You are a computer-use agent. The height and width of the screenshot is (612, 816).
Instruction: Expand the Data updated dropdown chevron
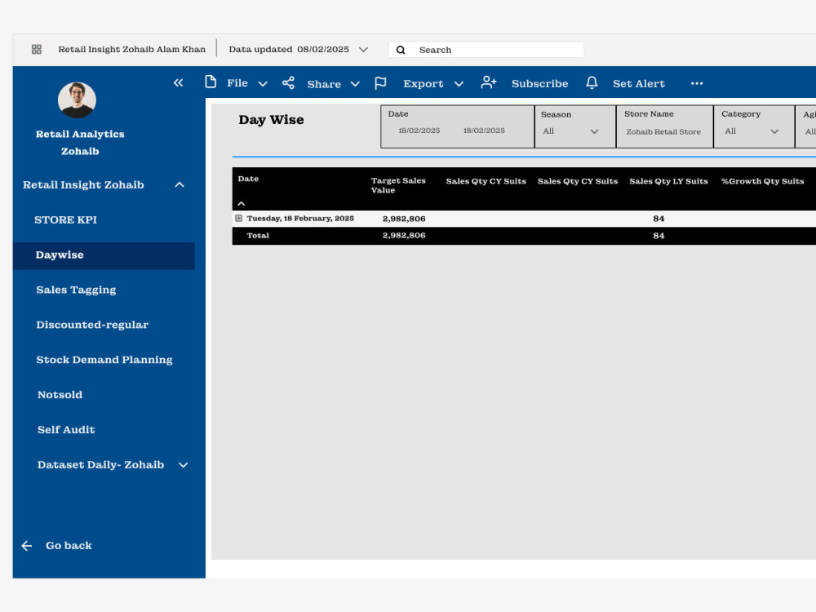point(363,50)
